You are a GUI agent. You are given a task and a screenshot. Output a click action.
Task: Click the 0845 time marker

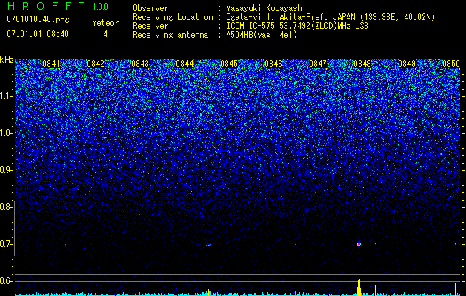click(229, 64)
